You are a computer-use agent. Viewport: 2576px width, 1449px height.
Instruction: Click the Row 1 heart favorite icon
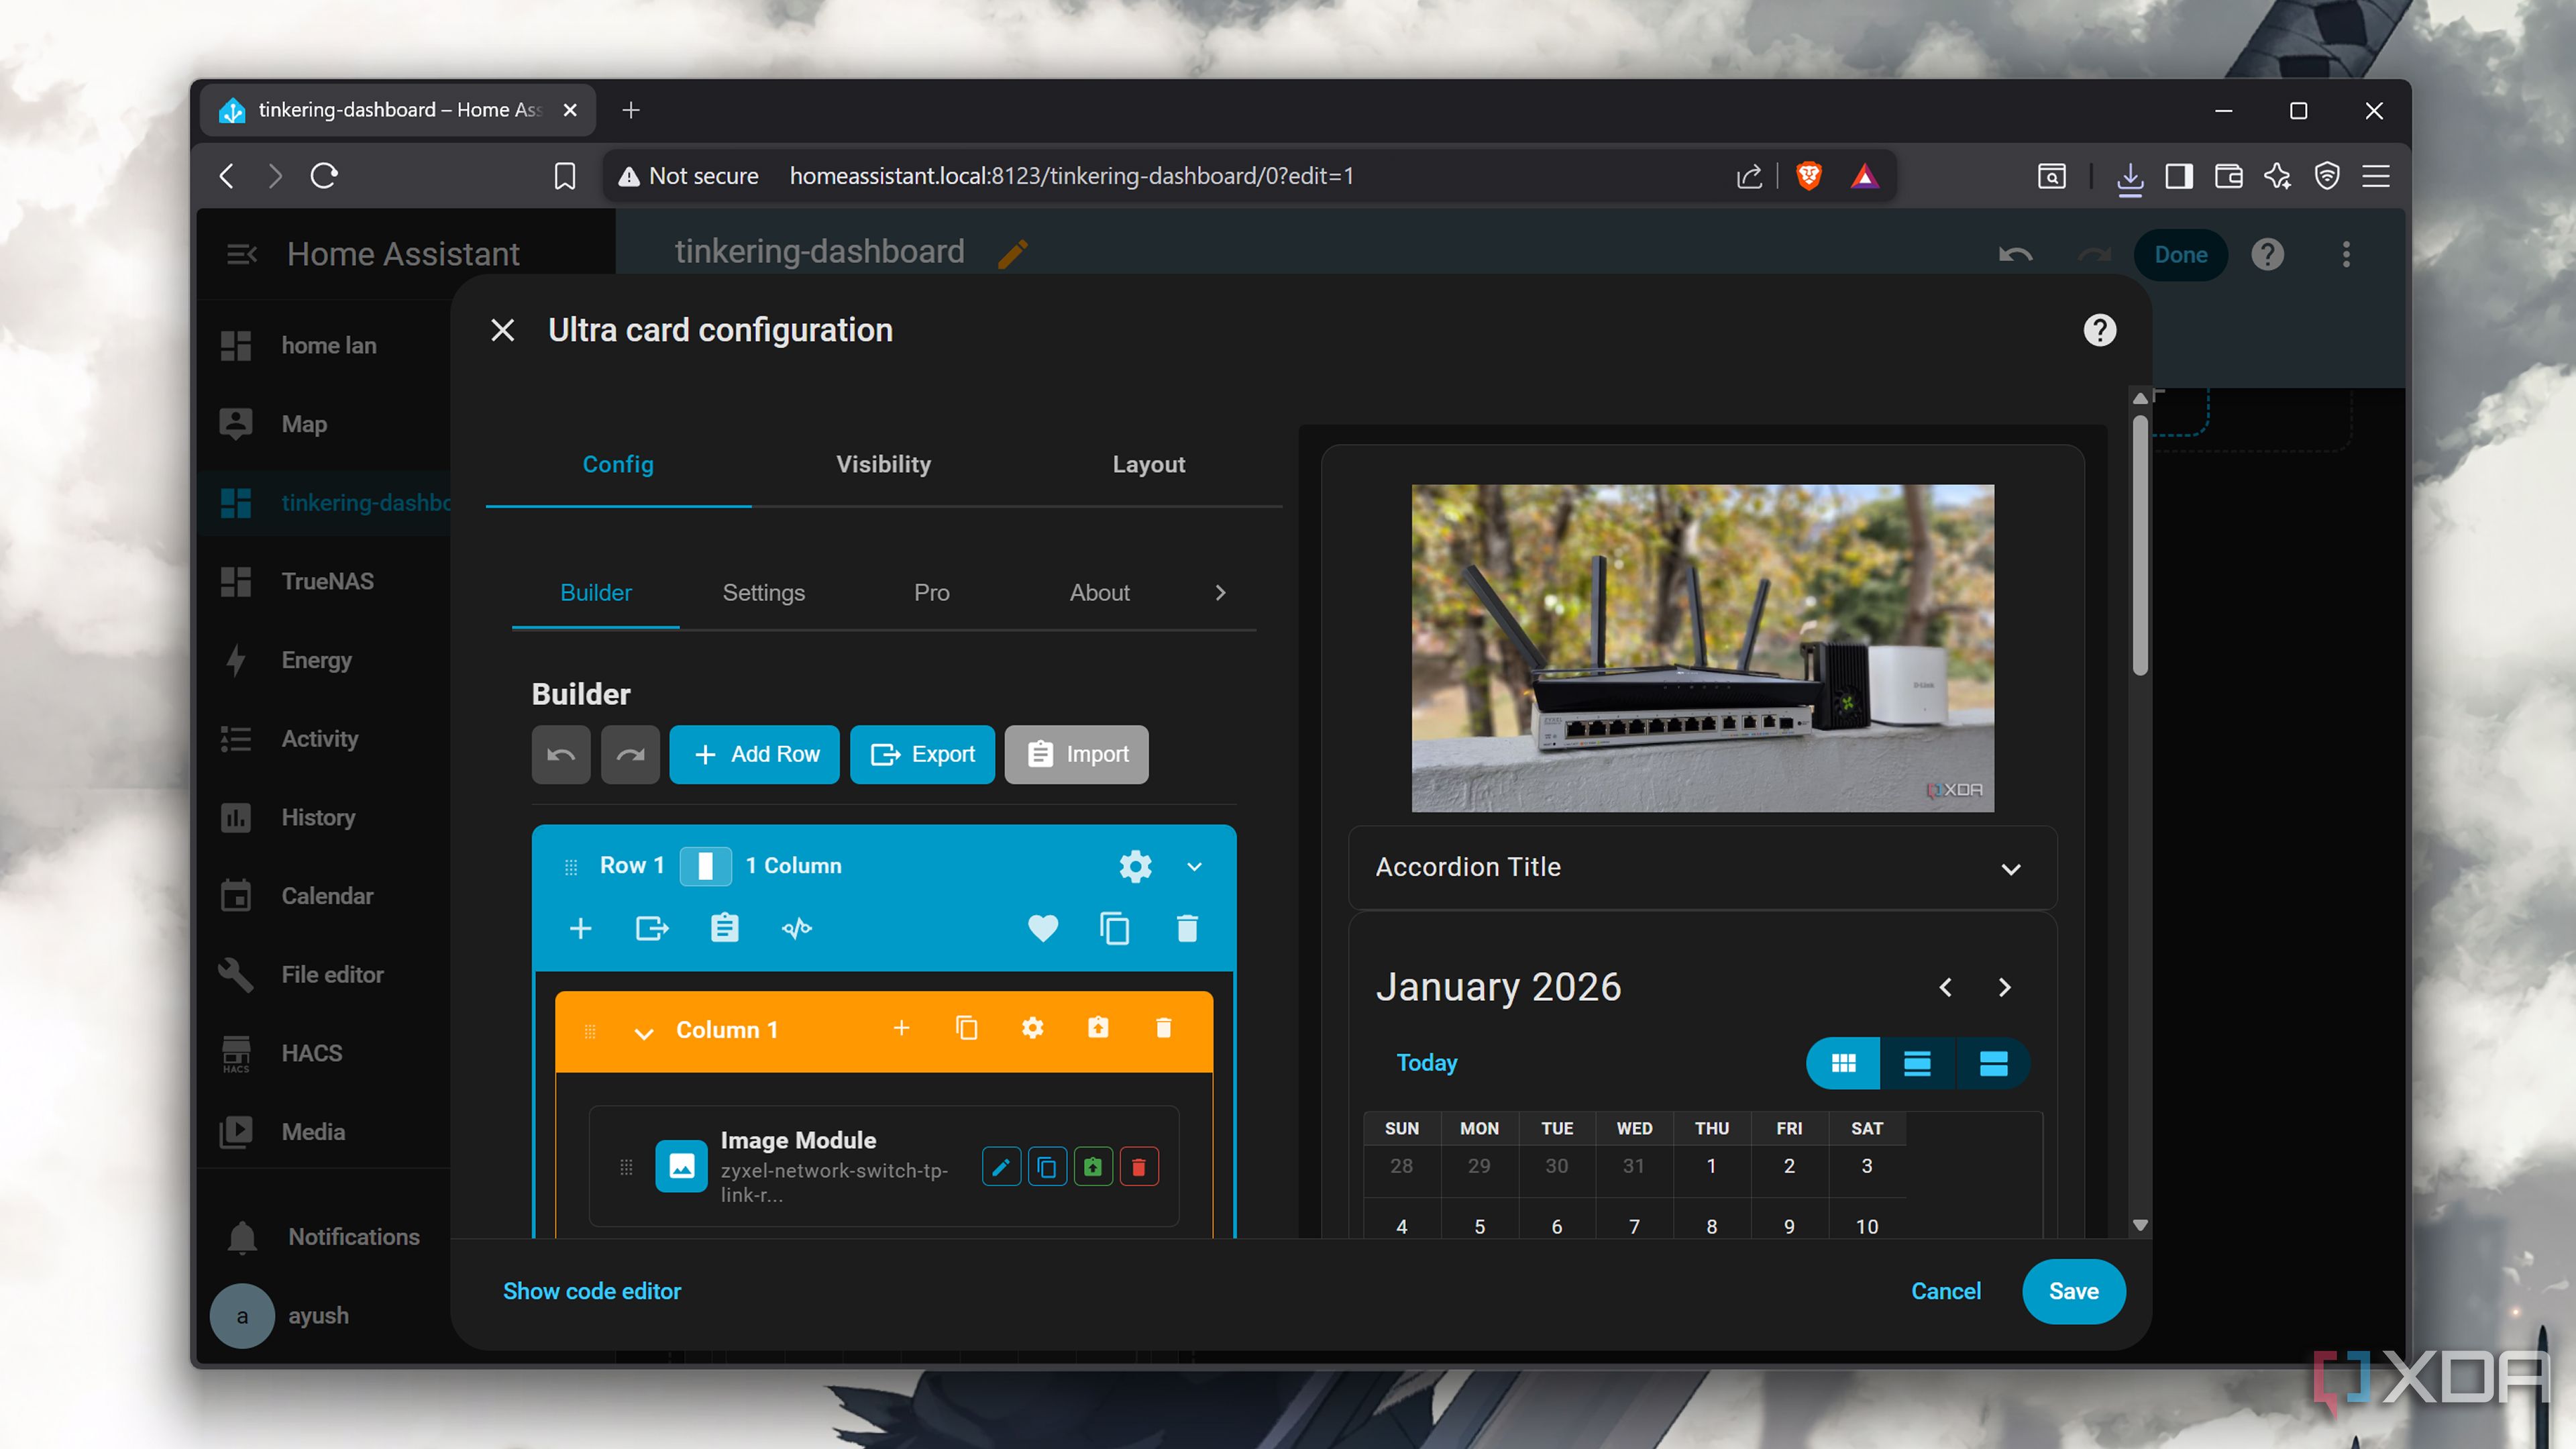tap(1043, 929)
